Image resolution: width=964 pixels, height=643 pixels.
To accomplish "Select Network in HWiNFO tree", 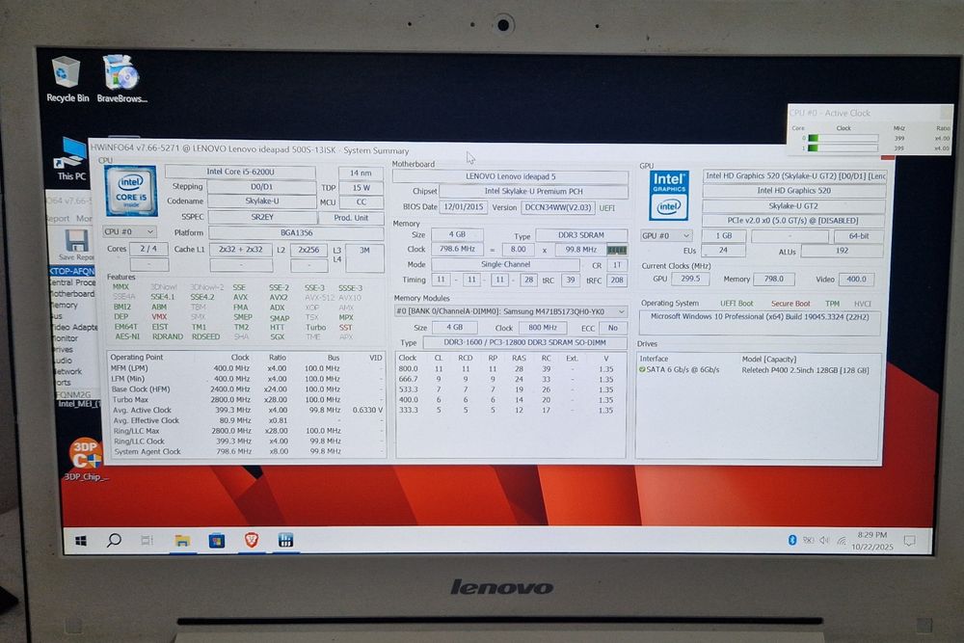I will click(x=67, y=371).
